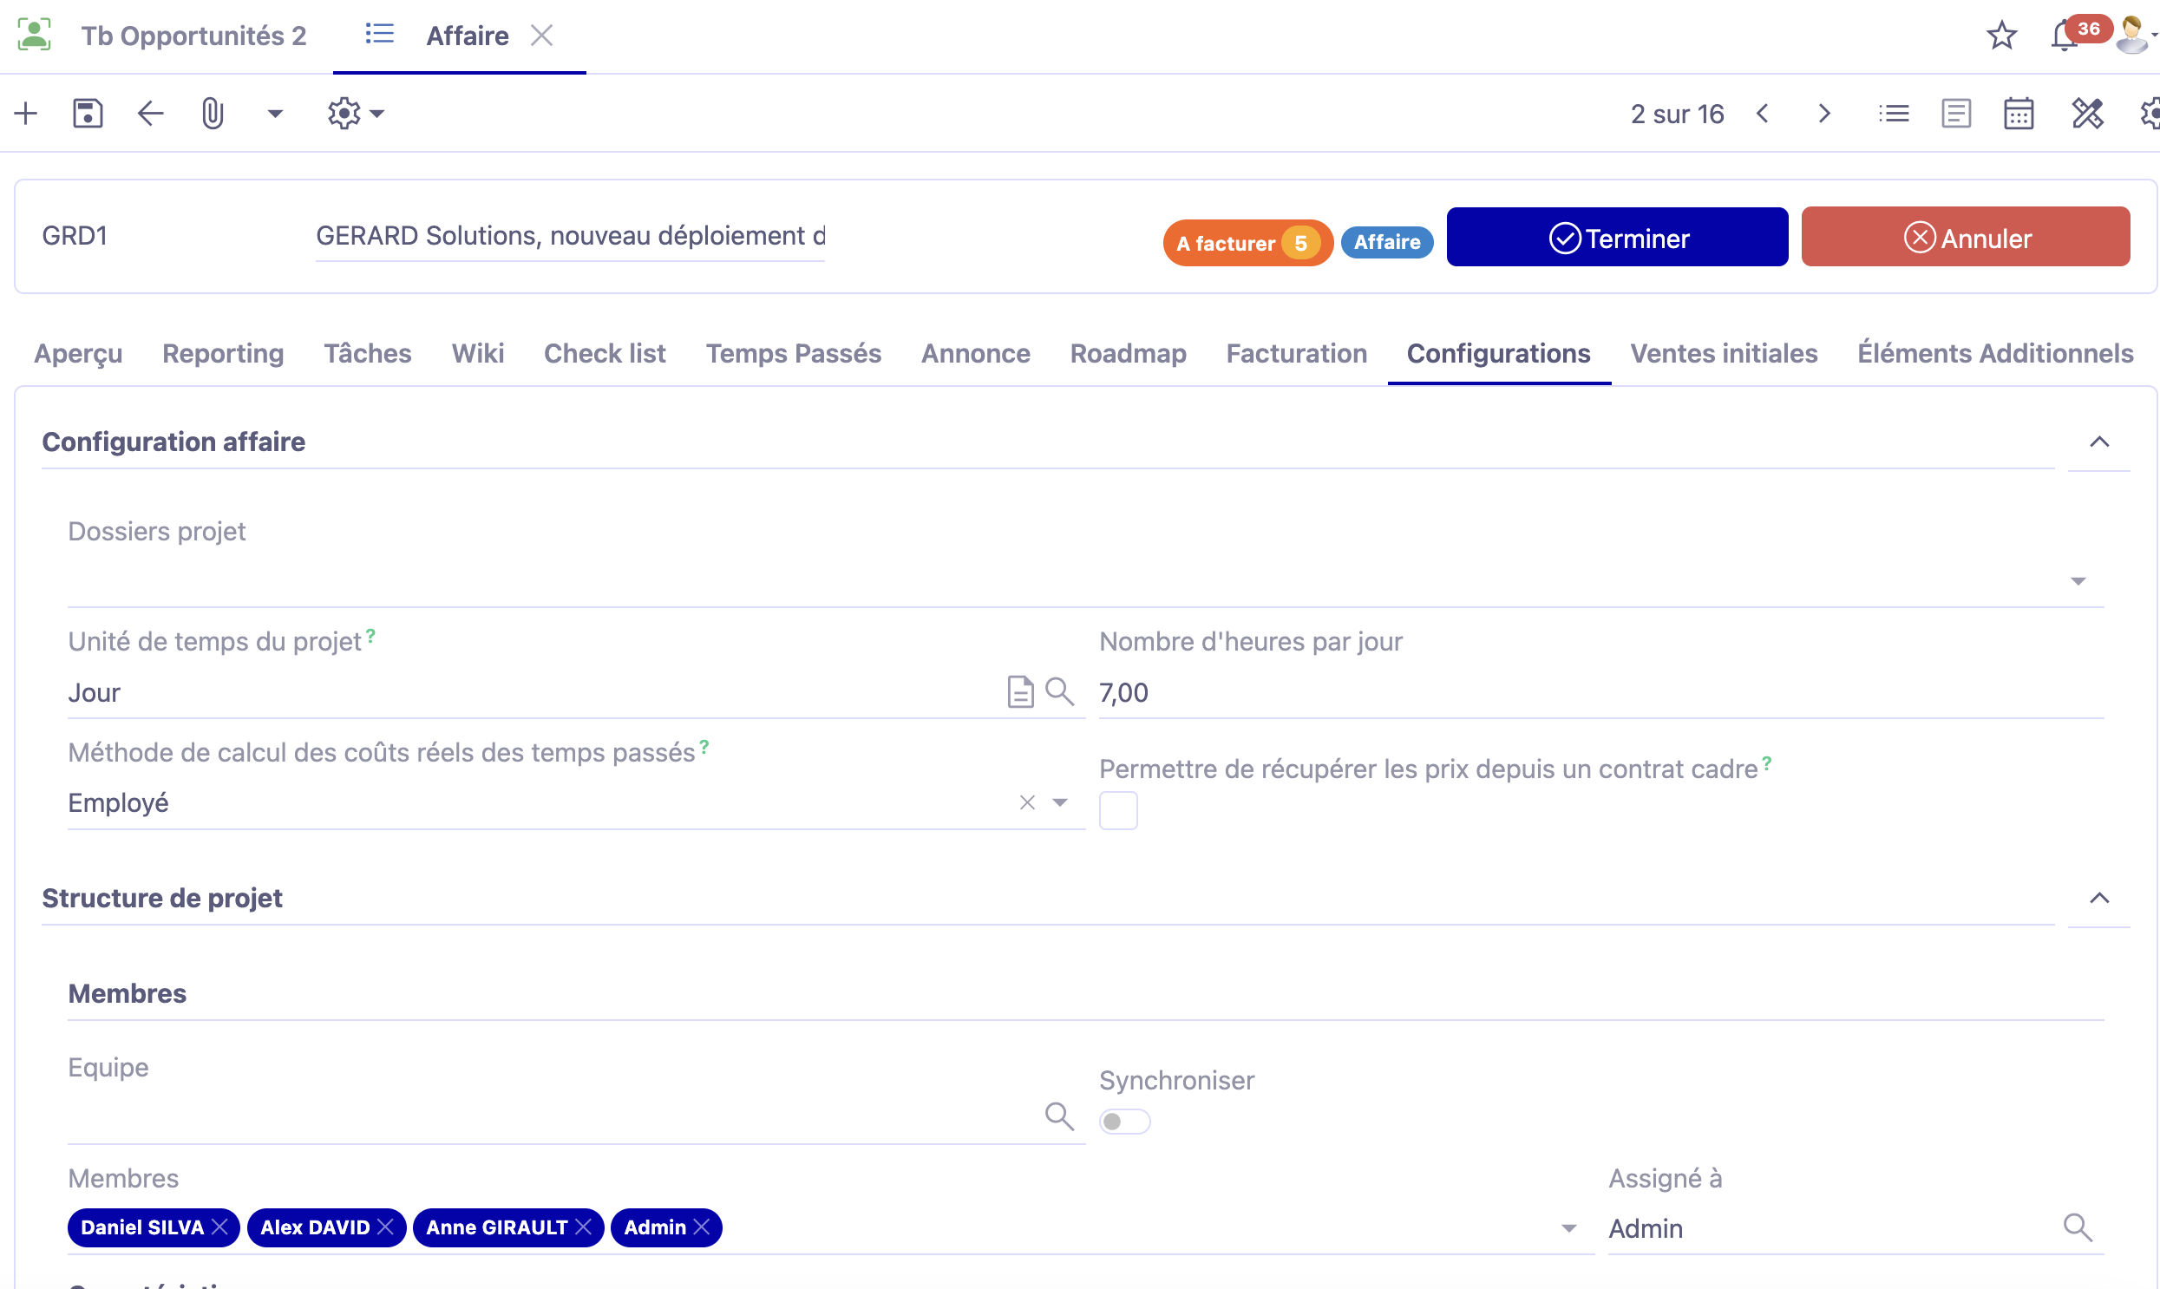Open the Employé field dropdown arrow

pos(1059,802)
